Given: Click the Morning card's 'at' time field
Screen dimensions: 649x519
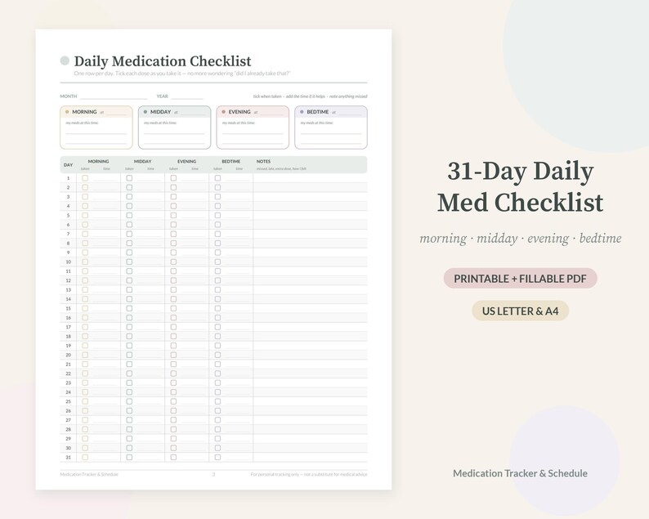Looking at the screenshot, I should click(116, 113).
